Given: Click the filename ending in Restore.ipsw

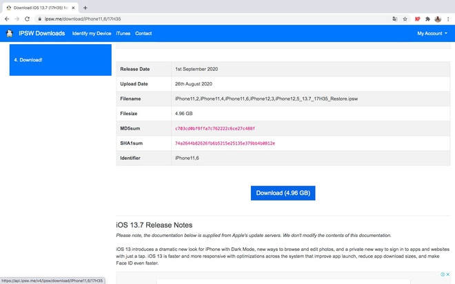Looking at the screenshot, I should pyautogui.click(x=266, y=99).
